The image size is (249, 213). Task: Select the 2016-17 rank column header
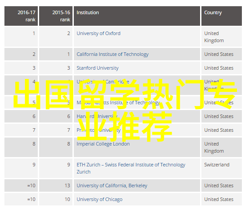pos(21,16)
